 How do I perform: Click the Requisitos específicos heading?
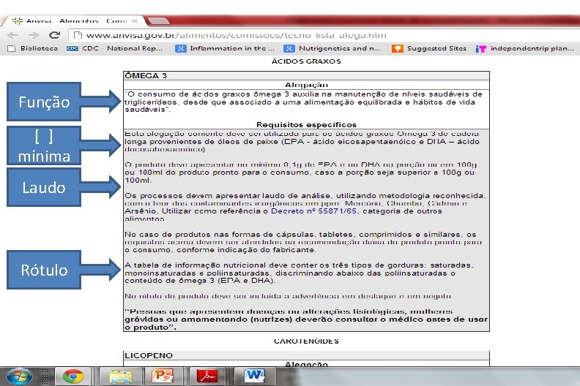306,125
